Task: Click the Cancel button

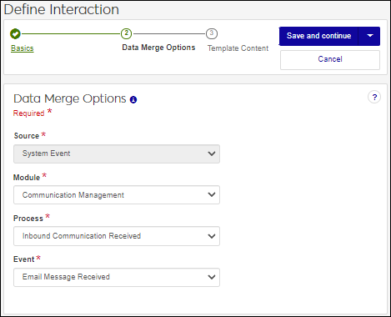Action: point(330,60)
